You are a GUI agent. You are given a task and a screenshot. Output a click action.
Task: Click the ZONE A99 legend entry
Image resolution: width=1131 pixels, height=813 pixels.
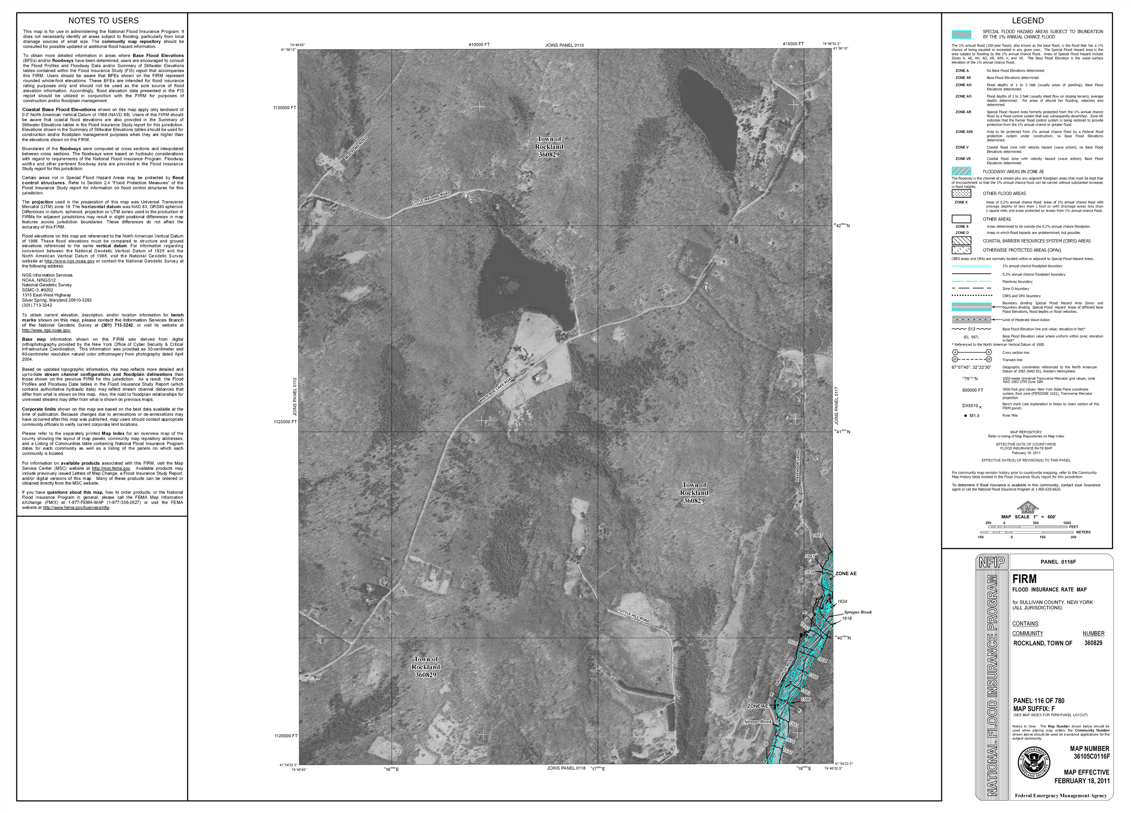1029,136
